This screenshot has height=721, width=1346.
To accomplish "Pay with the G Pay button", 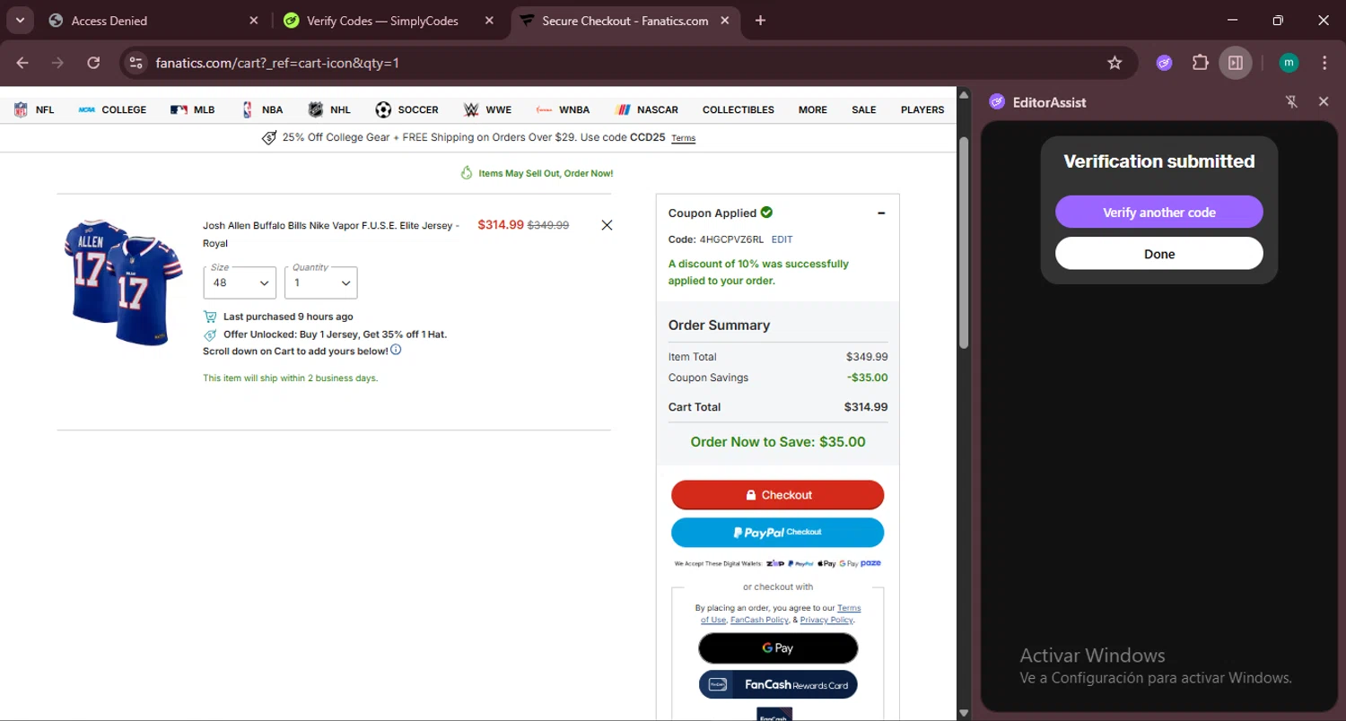I will click(x=778, y=647).
